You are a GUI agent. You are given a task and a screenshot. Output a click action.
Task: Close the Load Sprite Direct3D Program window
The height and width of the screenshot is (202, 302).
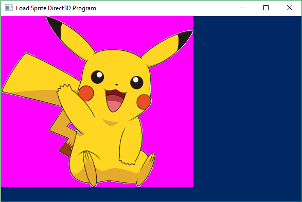(x=290, y=8)
